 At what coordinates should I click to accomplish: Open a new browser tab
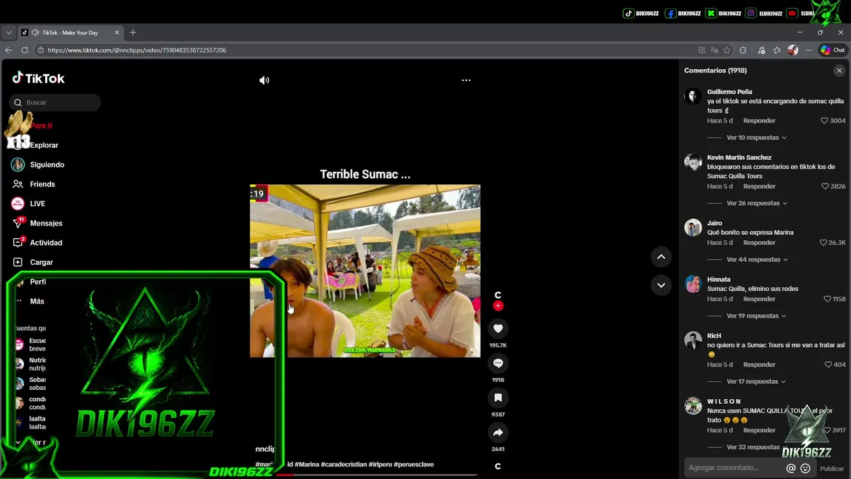coord(133,33)
